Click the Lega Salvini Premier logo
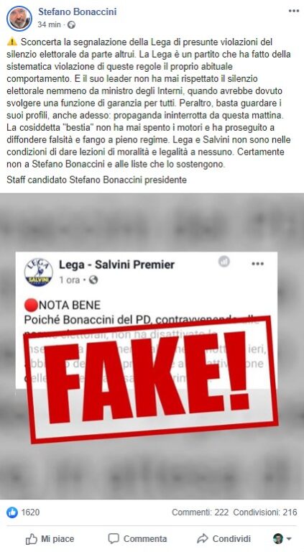 coord(38,272)
